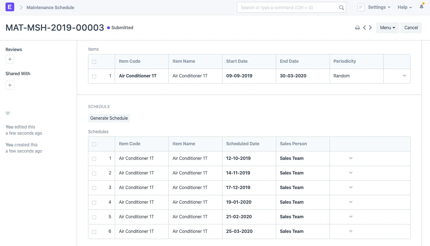Screen dimensions: 430x246
Task: Expand Items row with Random periodicity
Action: click(404, 76)
